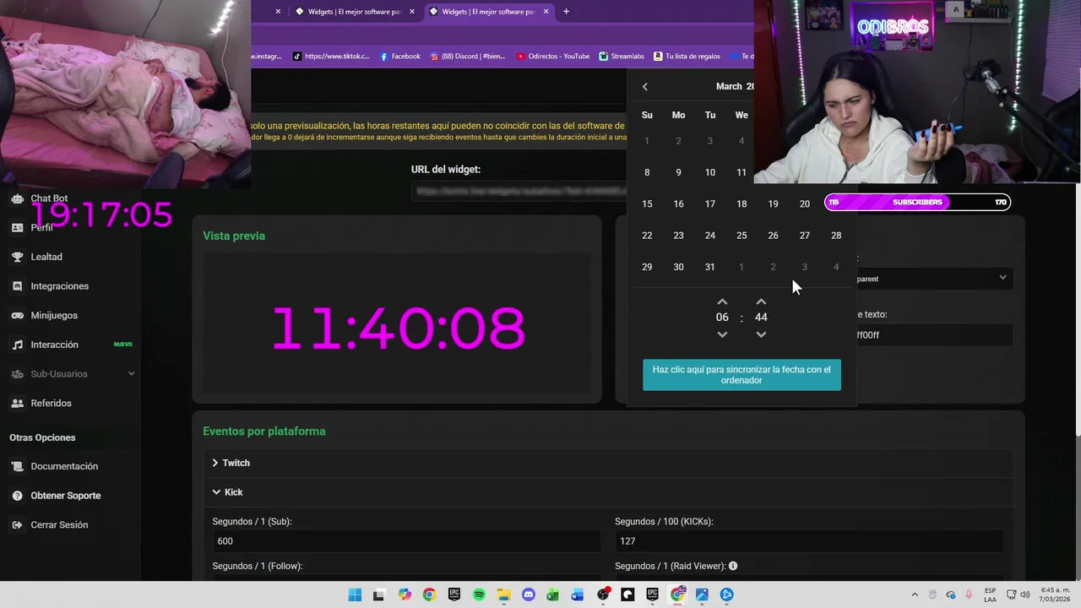Screen dimensions: 1081x608
Task: Click the info icon beside Raid Viewer
Action: [733, 566]
